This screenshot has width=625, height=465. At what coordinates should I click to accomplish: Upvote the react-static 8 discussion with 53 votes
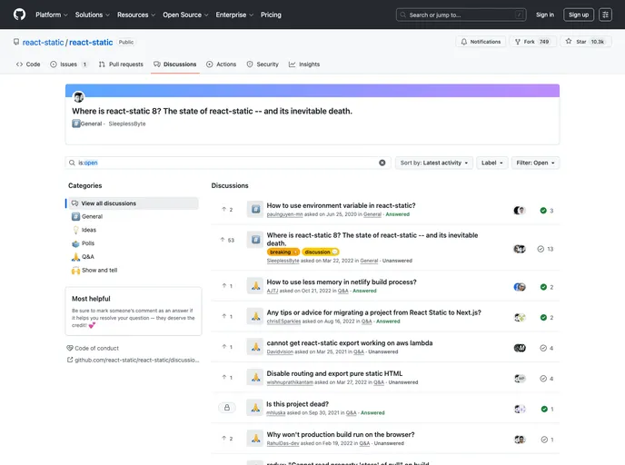coord(227,240)
